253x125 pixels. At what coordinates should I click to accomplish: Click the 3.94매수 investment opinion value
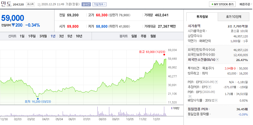(x=230, y=68)
